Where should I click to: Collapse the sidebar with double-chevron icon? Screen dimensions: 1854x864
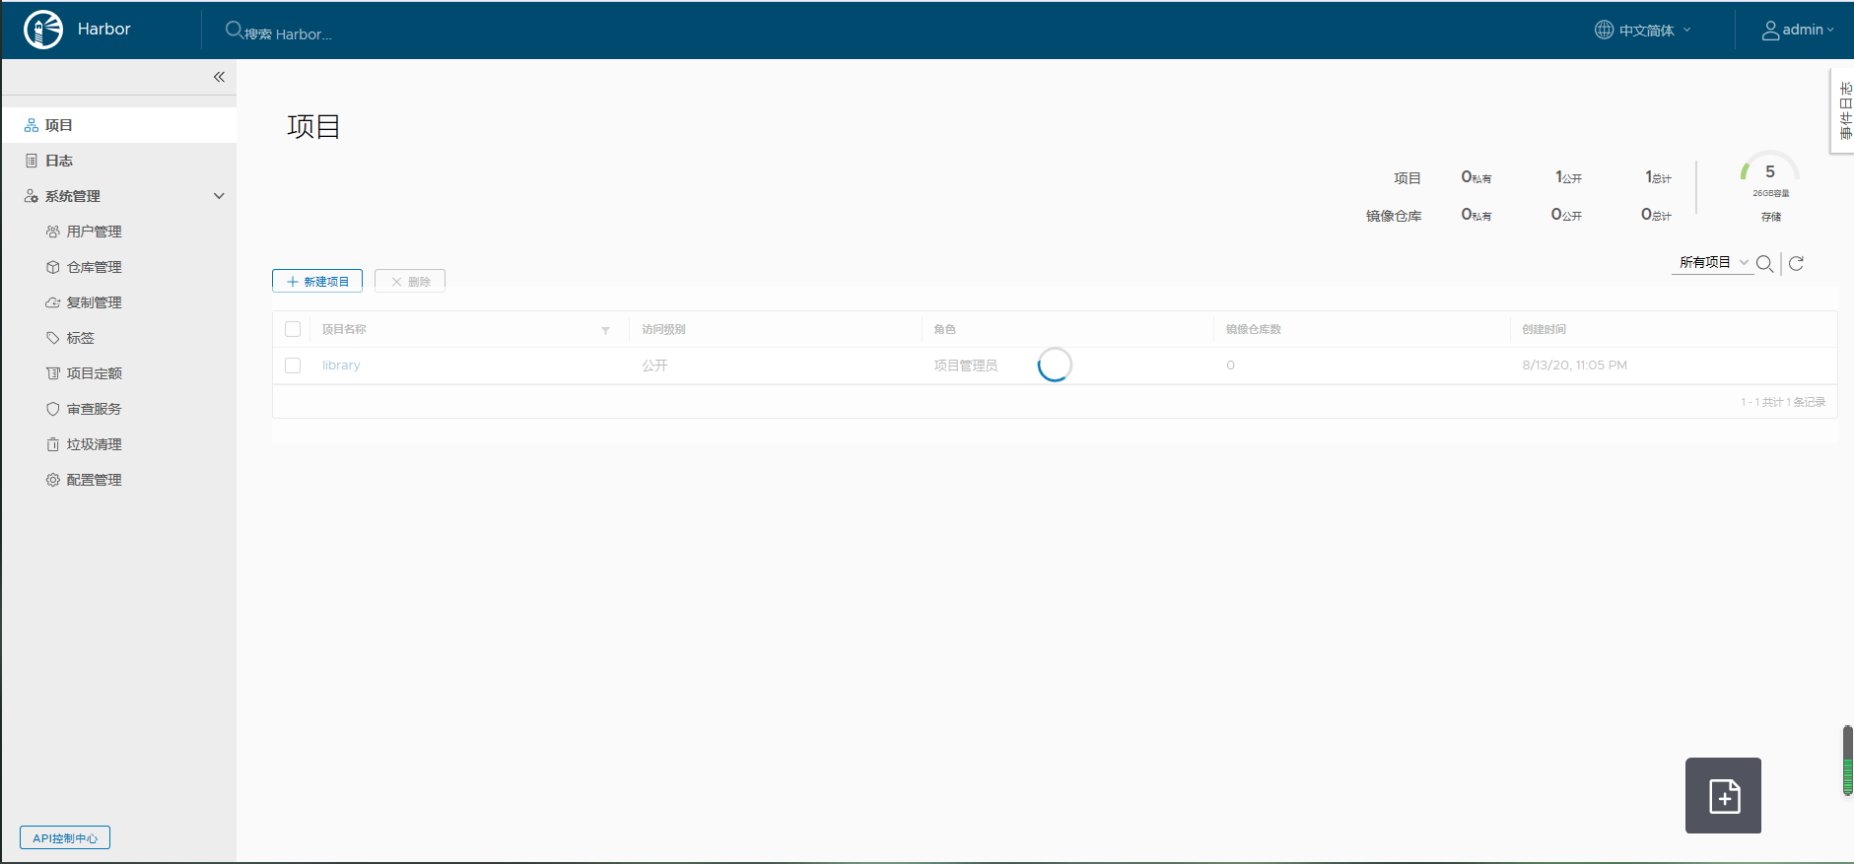coord(219,77)
